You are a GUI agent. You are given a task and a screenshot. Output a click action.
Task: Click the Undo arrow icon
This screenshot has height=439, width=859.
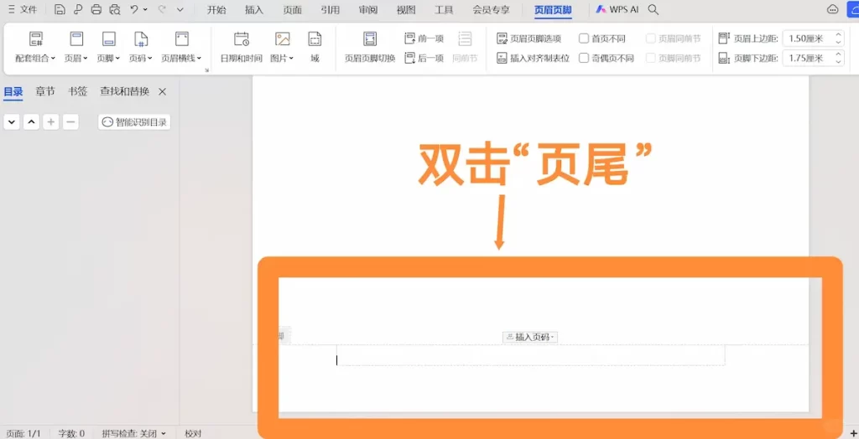click(134, 9)
